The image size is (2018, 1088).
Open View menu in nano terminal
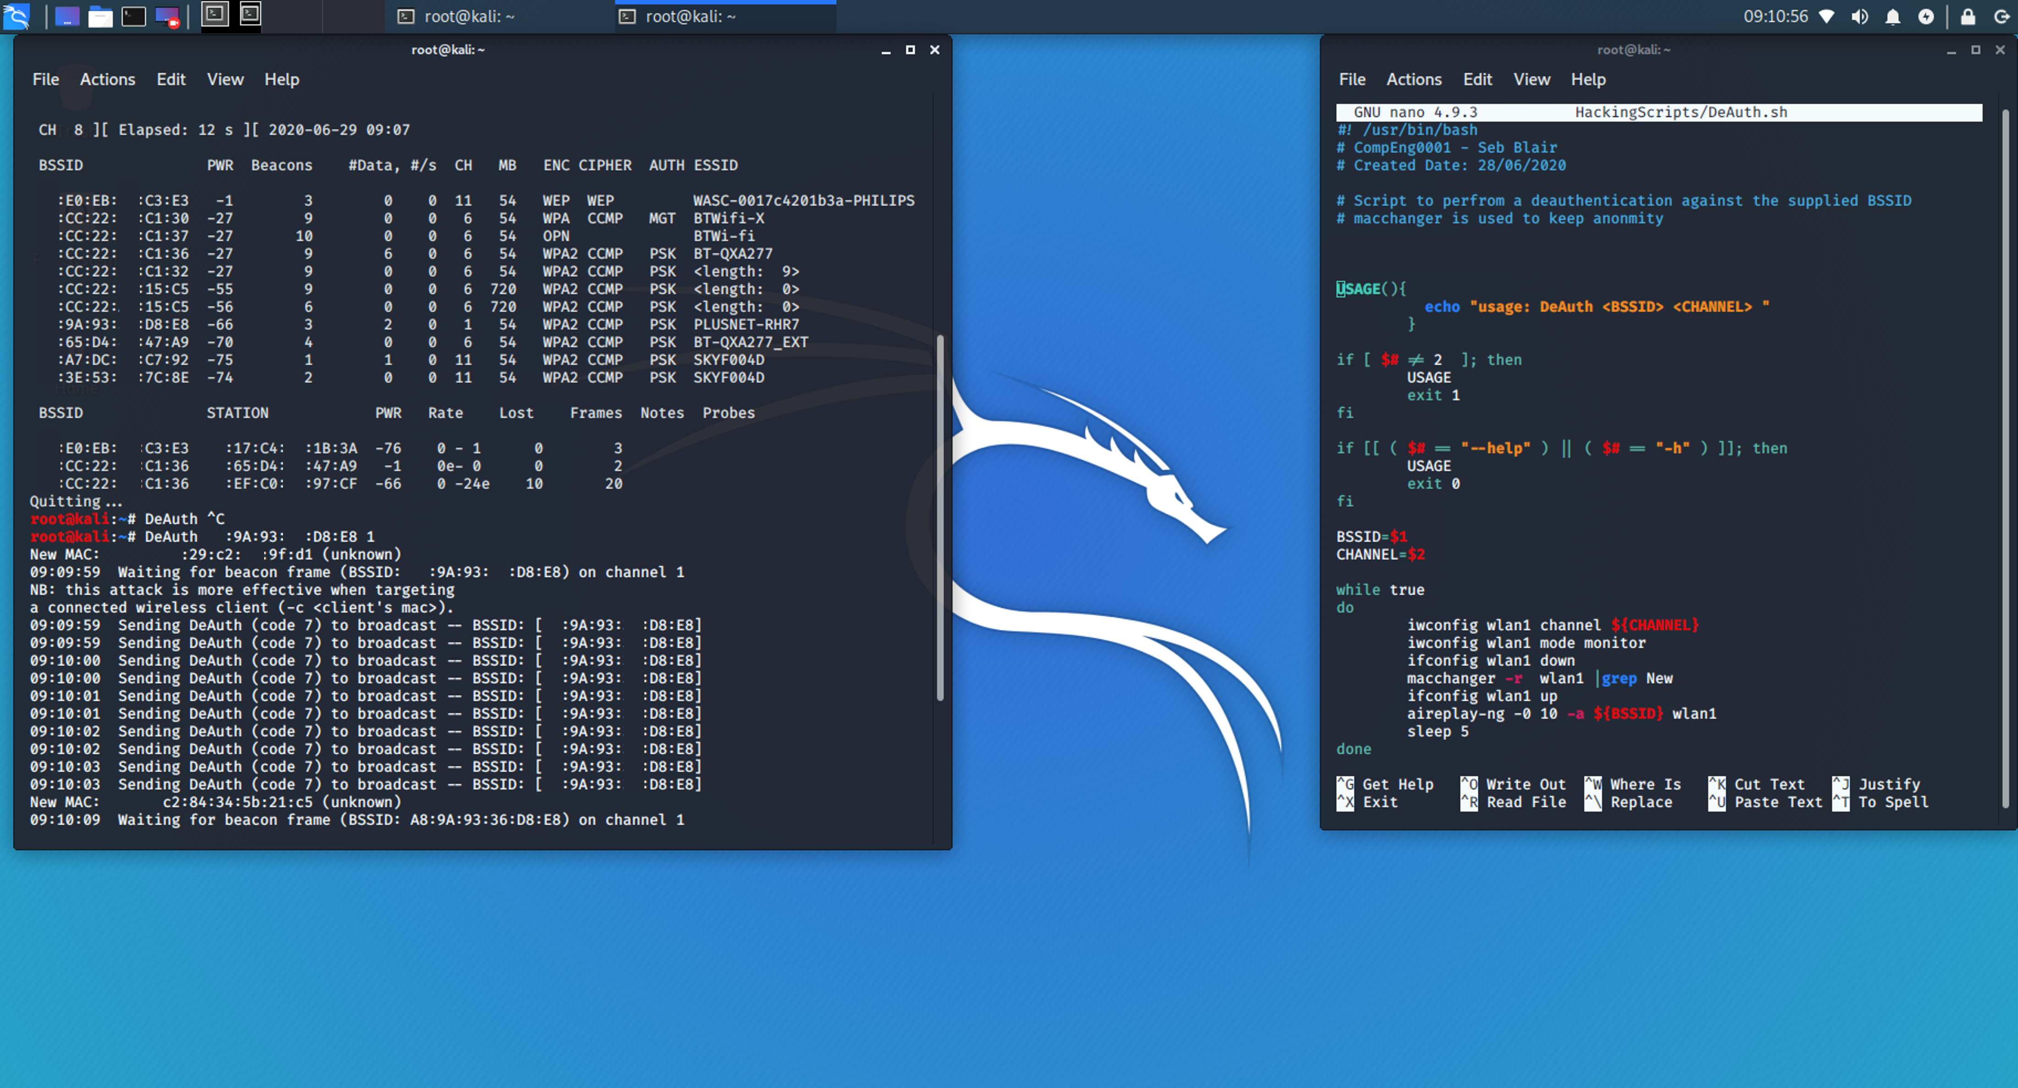click(1531, 79)
